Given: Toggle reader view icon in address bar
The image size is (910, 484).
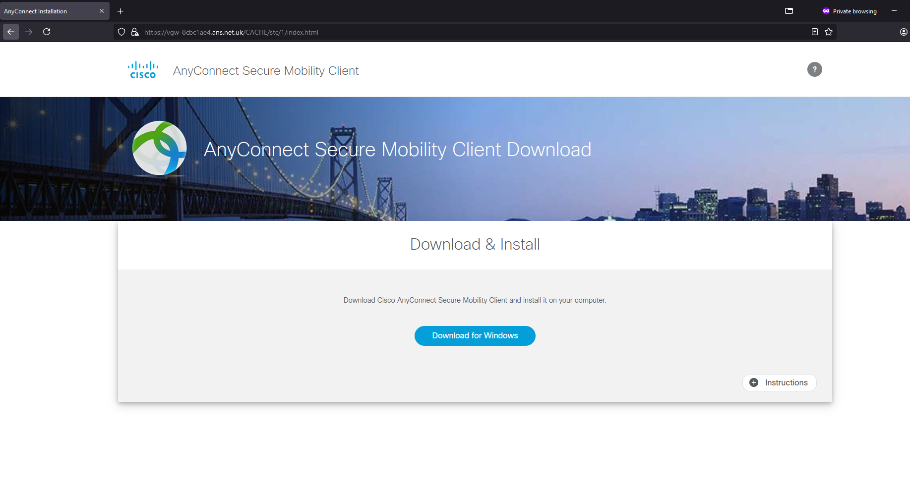Looking at the screenshot, I should 815,32.
